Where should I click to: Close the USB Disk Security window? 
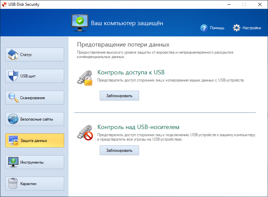[260, 4]
